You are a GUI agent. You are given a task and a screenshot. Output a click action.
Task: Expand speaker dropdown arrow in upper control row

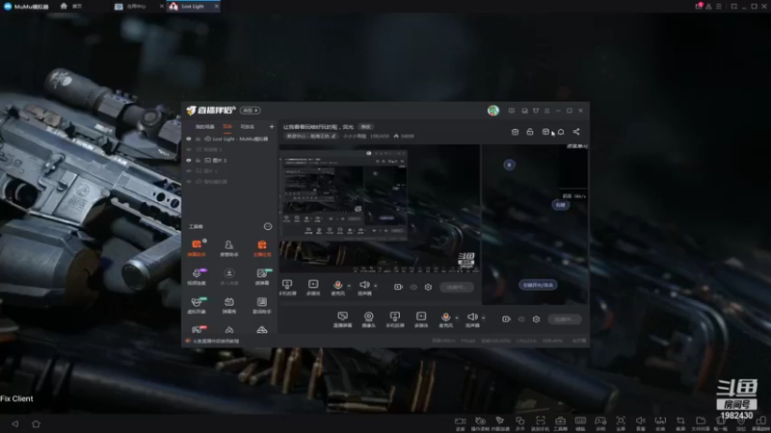(x=376, y=285)
